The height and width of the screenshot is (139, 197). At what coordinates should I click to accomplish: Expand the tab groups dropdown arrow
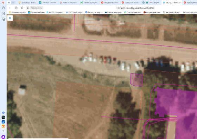tap(13, 2)
